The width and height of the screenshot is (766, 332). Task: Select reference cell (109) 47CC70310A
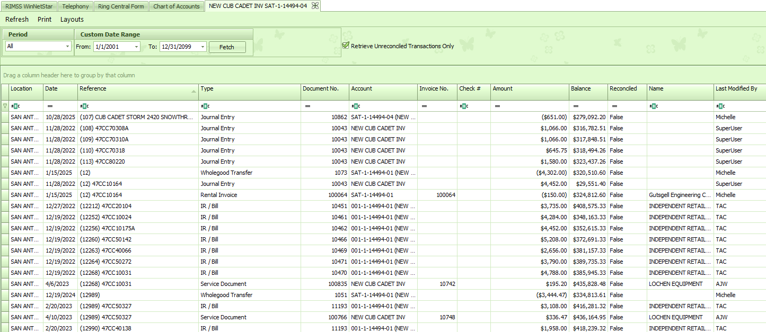pyautogui.click(x=138, y=139)
